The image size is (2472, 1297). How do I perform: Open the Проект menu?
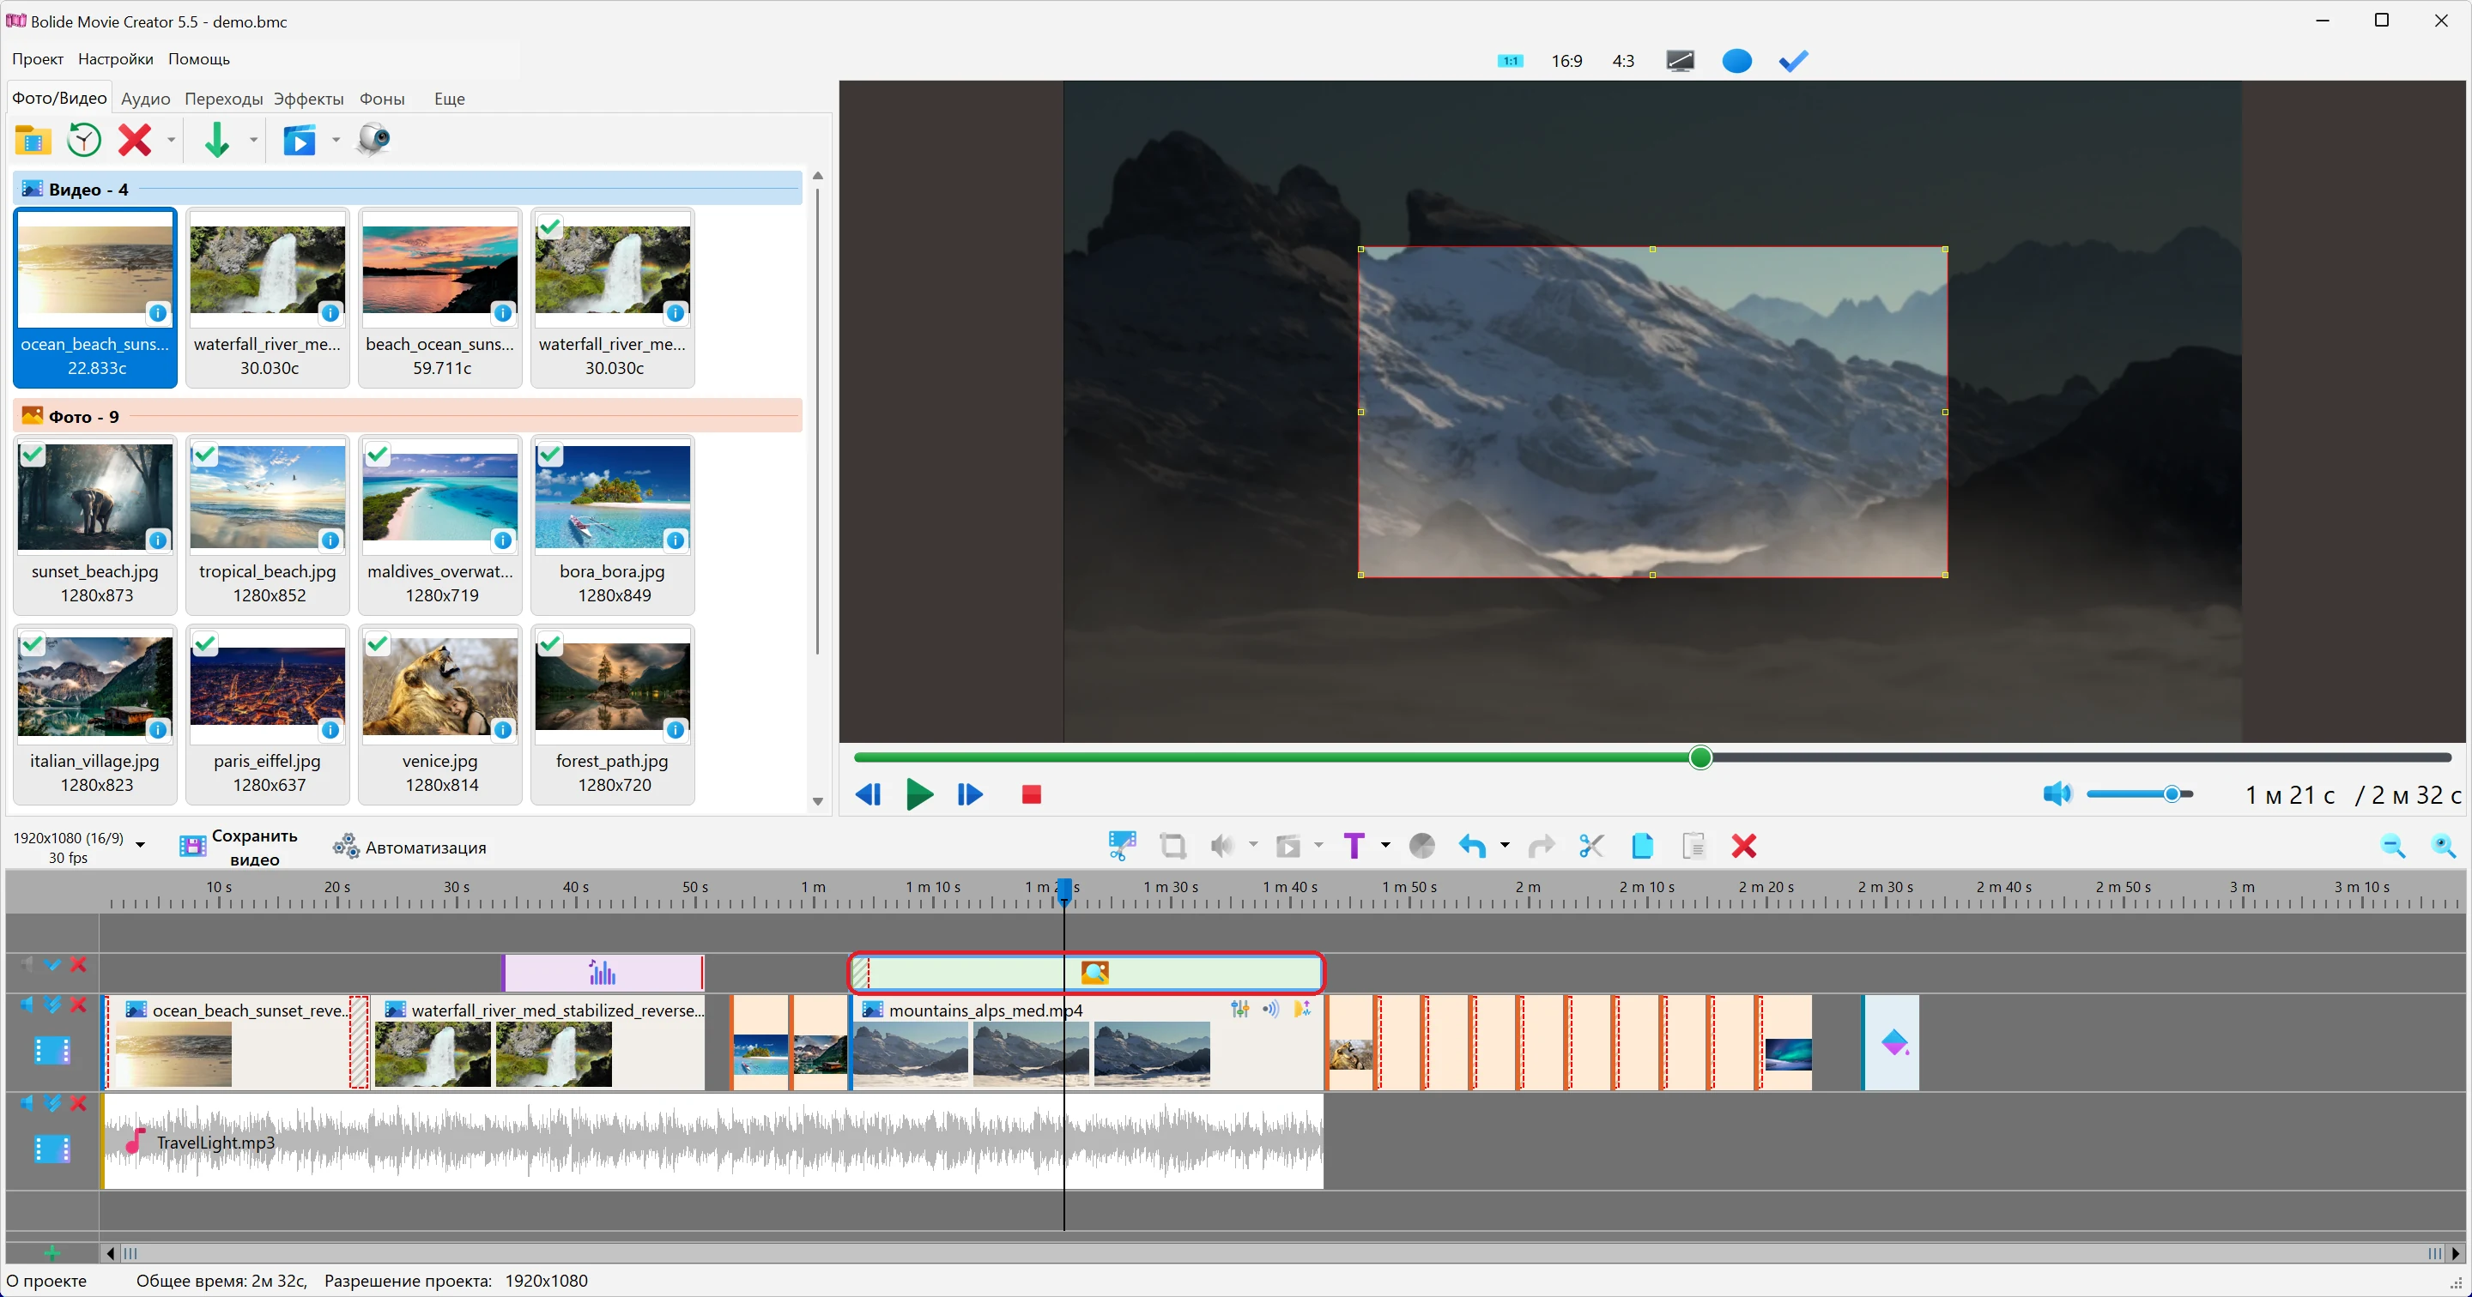pos(38,59)
